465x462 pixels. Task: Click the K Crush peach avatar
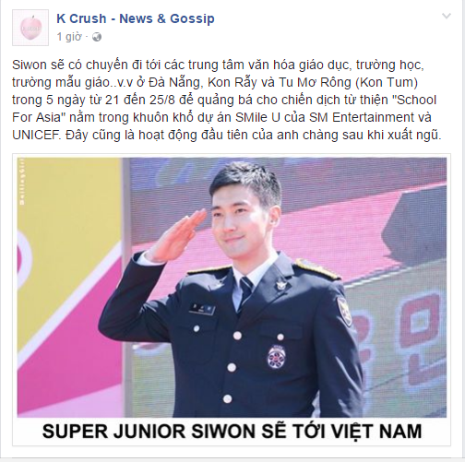[x=30, y=28]
